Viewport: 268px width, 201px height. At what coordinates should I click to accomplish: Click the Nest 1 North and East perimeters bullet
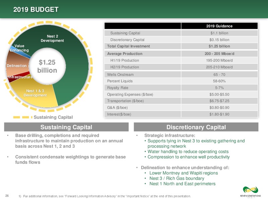click(182, 184)
